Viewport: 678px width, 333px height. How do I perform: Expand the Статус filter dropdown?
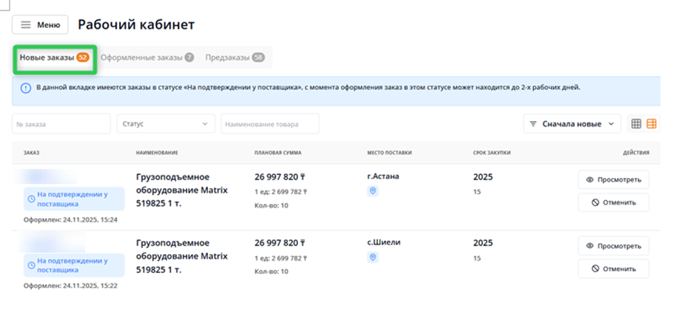coord(166,124)
